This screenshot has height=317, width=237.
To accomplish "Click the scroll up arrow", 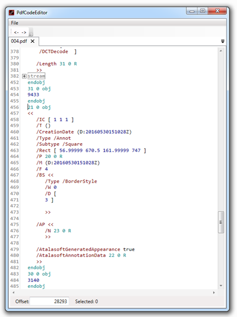I will tap(221, 51).
